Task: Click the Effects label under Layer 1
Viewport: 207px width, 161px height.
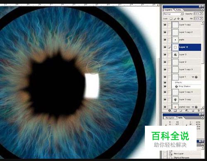Action: pyautogui.click(x=178, y=83)
